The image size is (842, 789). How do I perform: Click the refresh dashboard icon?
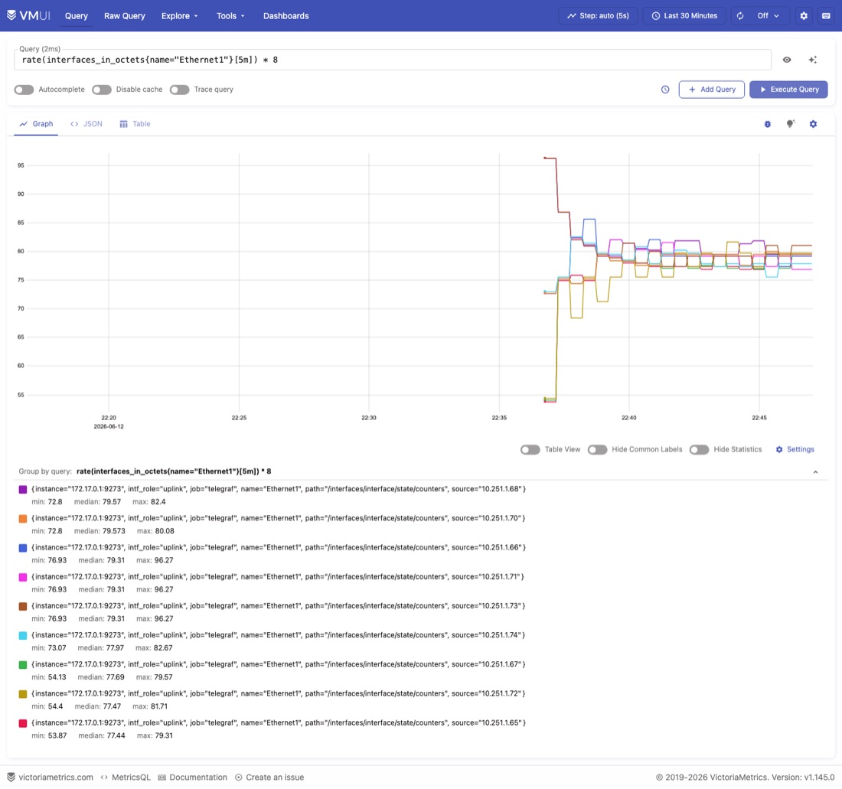tap(740, 15)
